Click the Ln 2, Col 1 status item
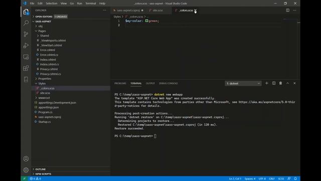321x181 pixels. point(235,178)
